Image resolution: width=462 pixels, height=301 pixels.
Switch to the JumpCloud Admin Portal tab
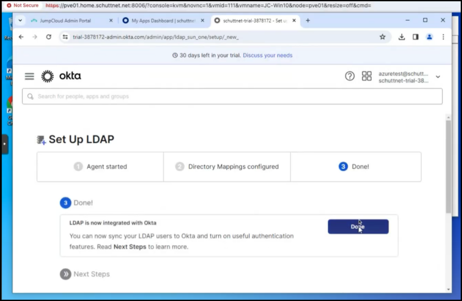(x=65, y=21)
